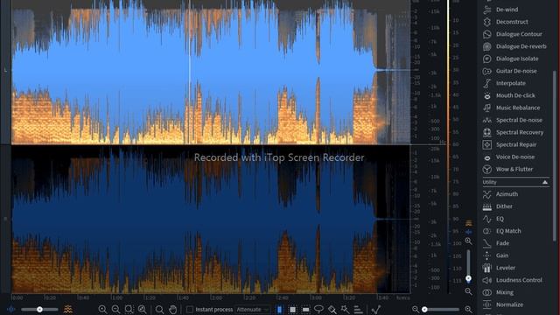Click the horizontal time zoom-in magnifier

tap(468, 309)
